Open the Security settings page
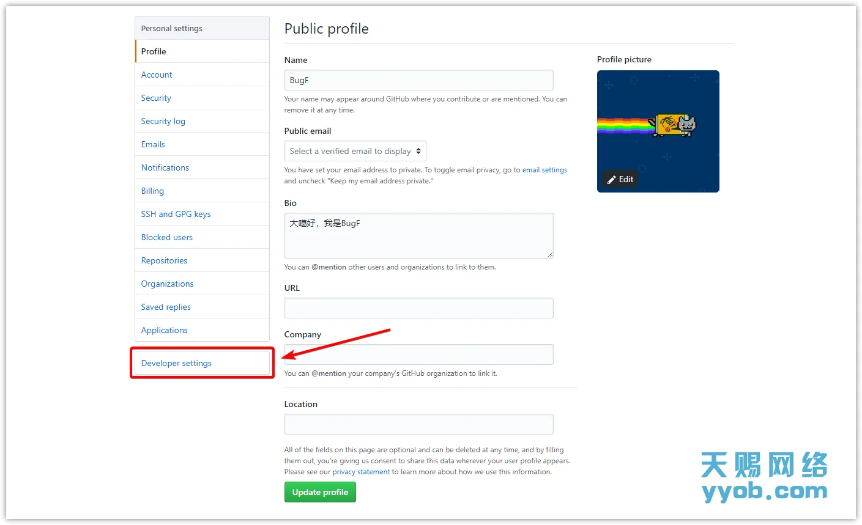The image size is (862, 525). [155, 98]
